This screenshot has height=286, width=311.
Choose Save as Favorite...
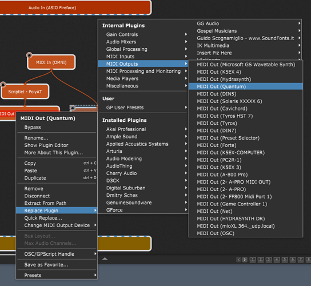[x=57, y=265]
